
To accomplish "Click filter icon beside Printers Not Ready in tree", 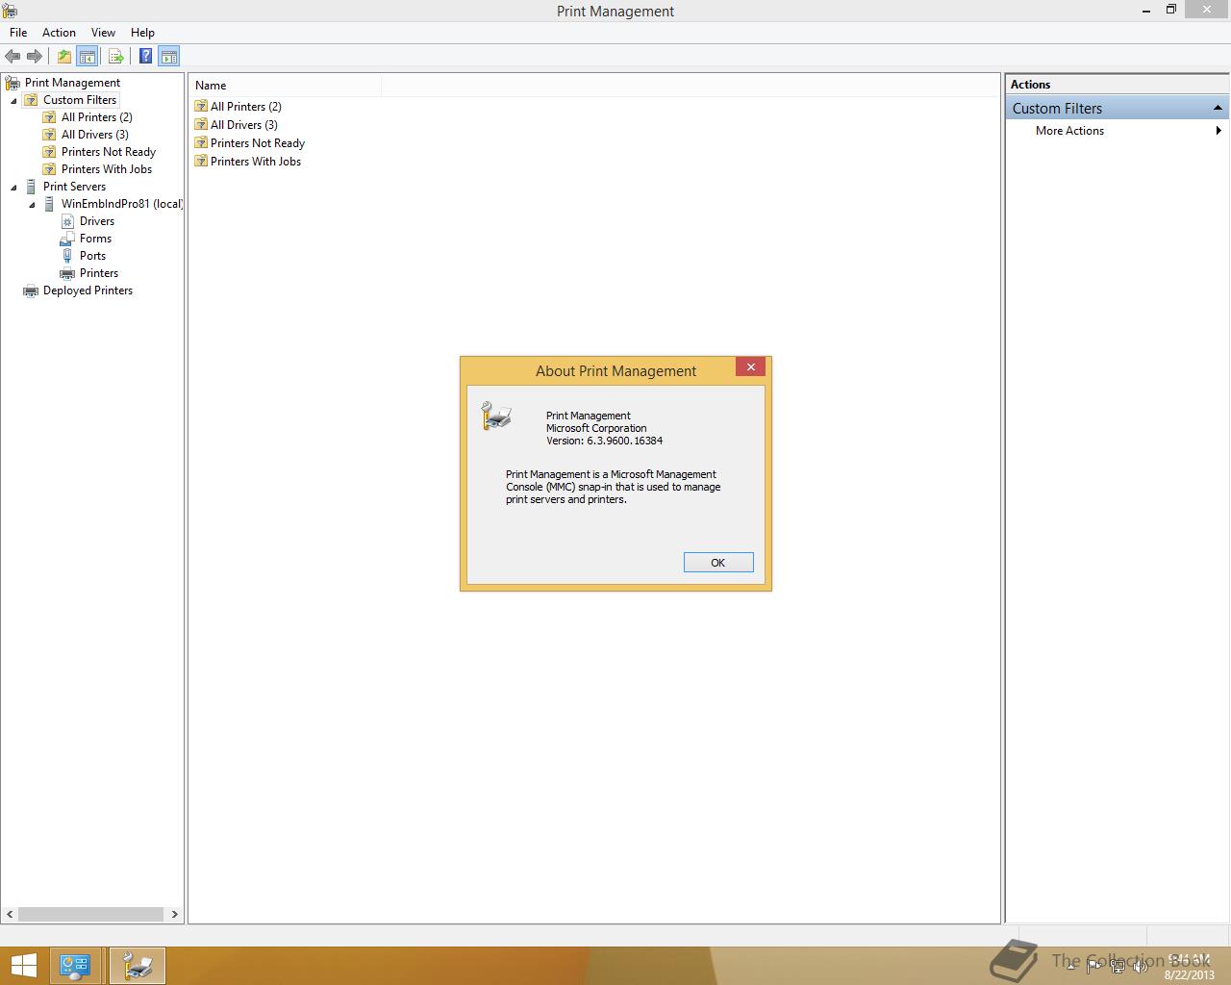I will (x=49, y=152).
